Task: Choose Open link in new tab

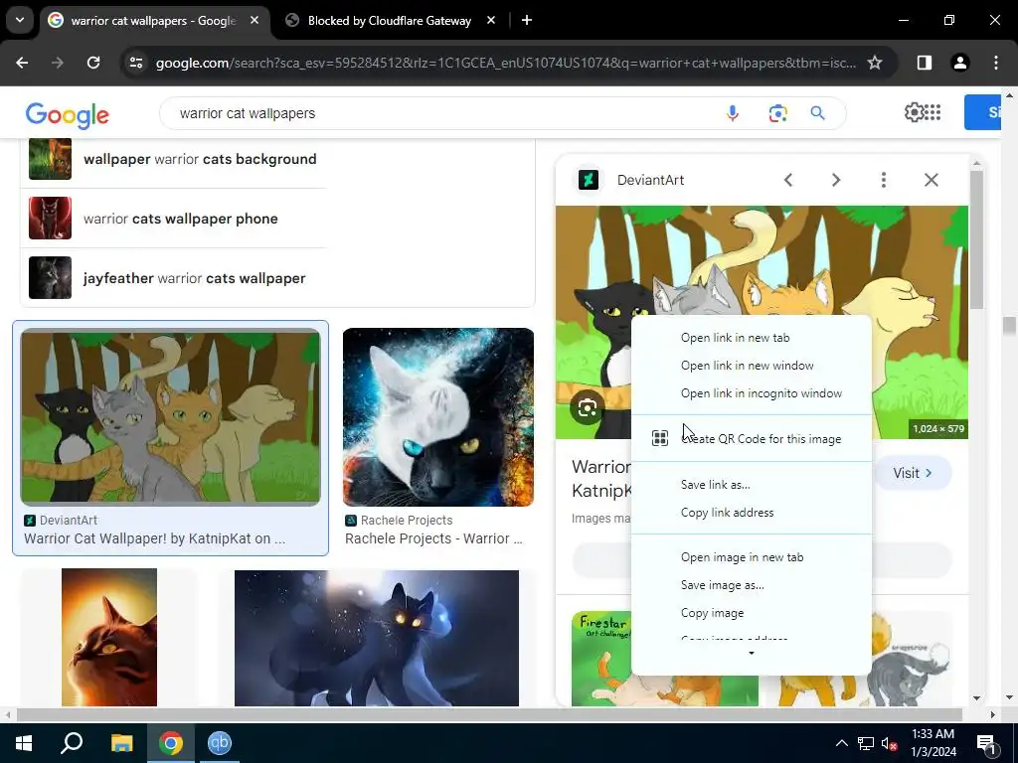Action: click(752, 338)
